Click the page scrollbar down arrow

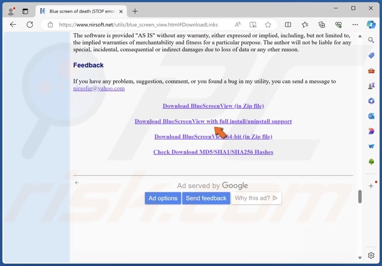pos(360,258)
